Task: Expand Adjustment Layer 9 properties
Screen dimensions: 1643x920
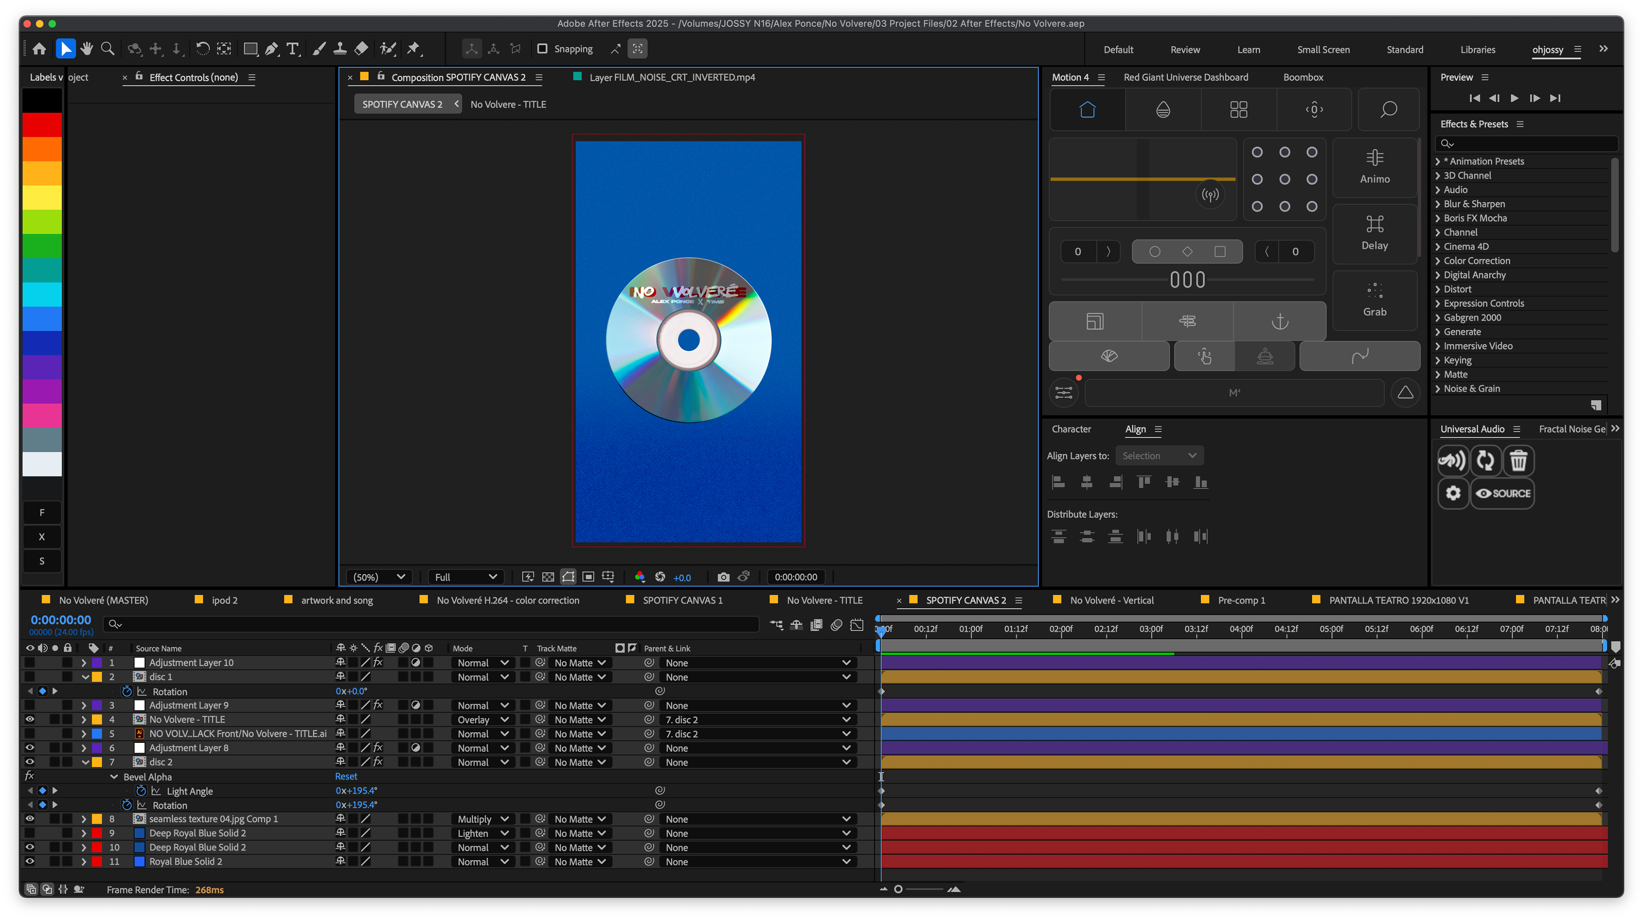Action: [x=83, y=705]
